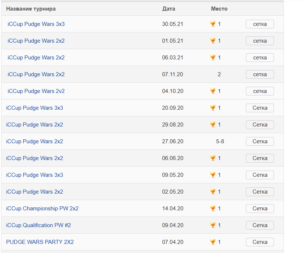Click сетка button for 01.05.21 tournament

click(x=260, y=41)
